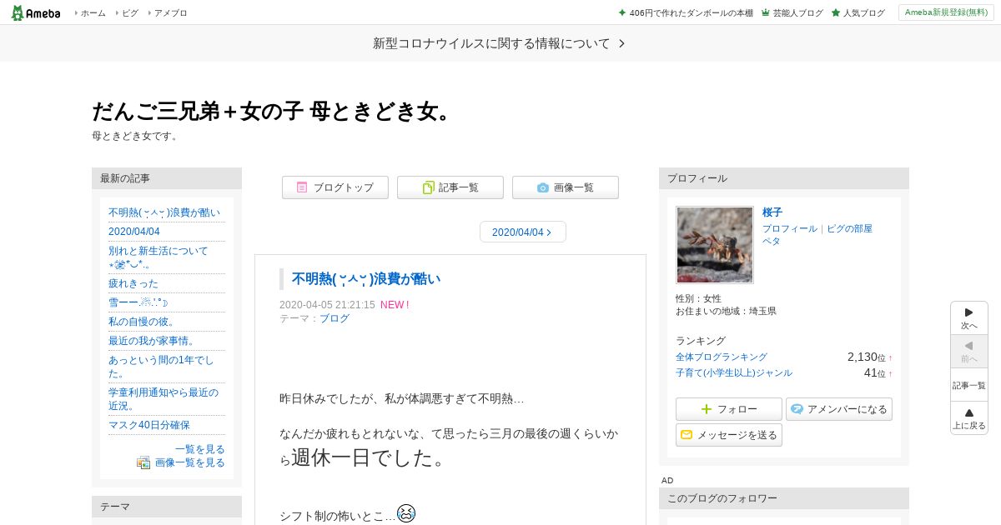Open 全体ブログランキング link
1001x525 pixels.
[x=722, y=357]
